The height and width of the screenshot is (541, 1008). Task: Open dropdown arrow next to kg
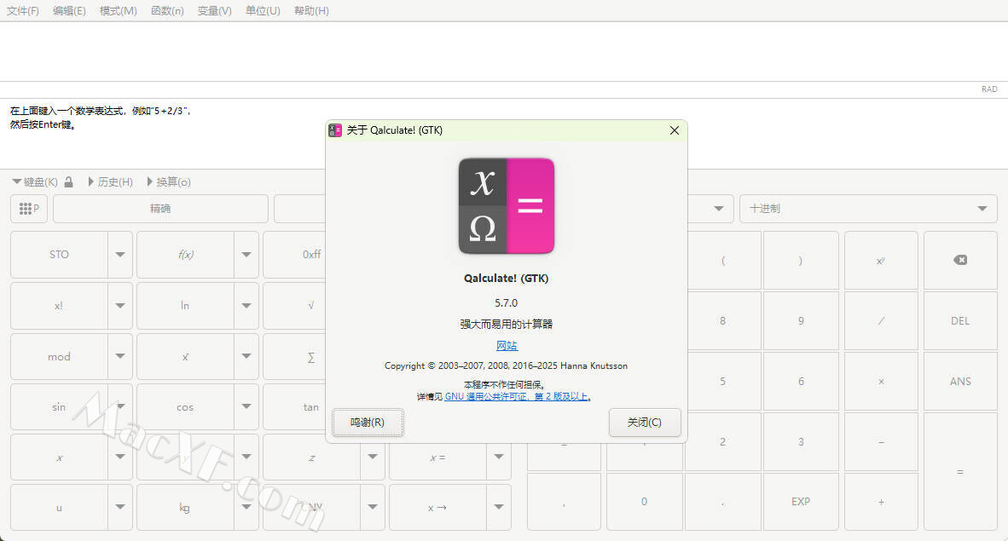[246, 507]
